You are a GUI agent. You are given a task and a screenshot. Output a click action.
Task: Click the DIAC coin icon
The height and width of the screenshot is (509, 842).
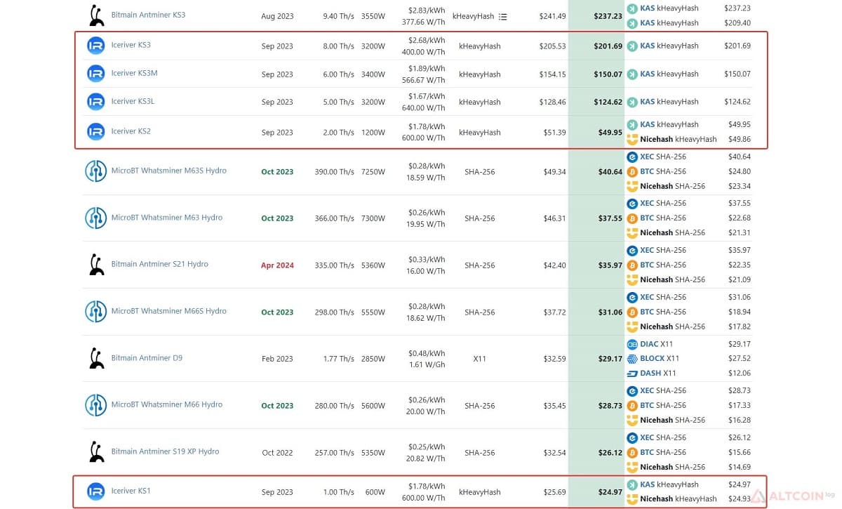(632, 344)
